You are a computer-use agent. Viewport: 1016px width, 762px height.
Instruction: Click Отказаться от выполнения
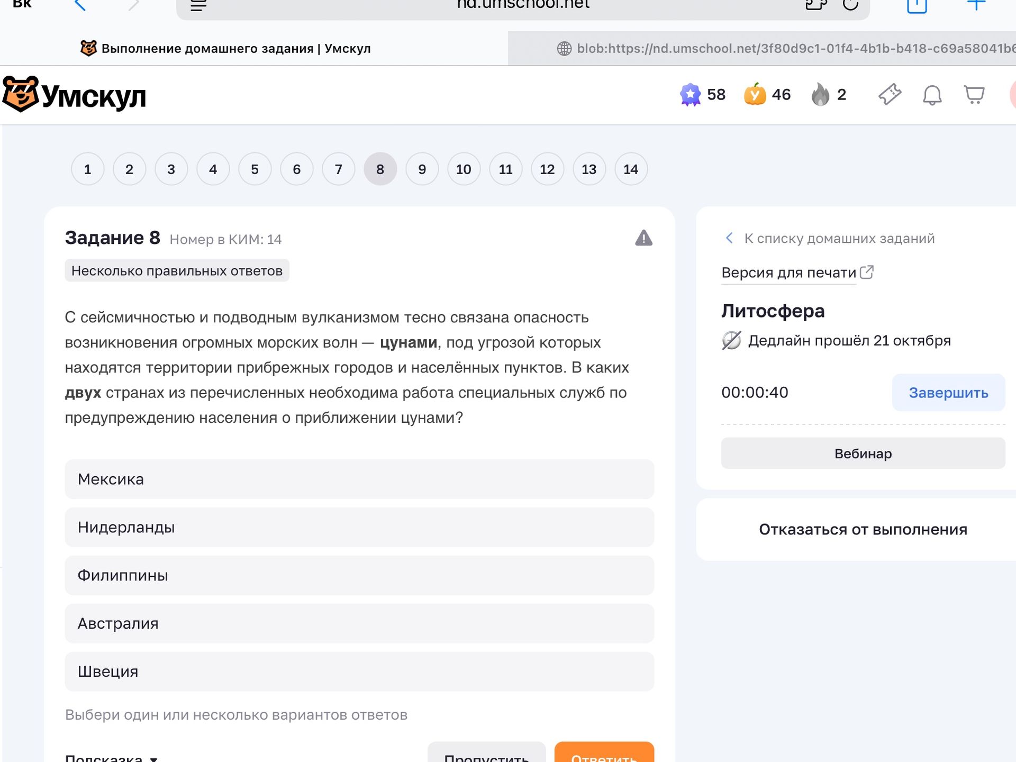[863, 529]
